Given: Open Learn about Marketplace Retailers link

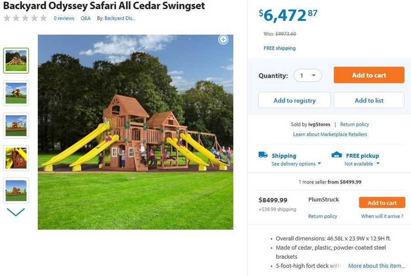Looking at the screenshot, I should coord(330,134).
